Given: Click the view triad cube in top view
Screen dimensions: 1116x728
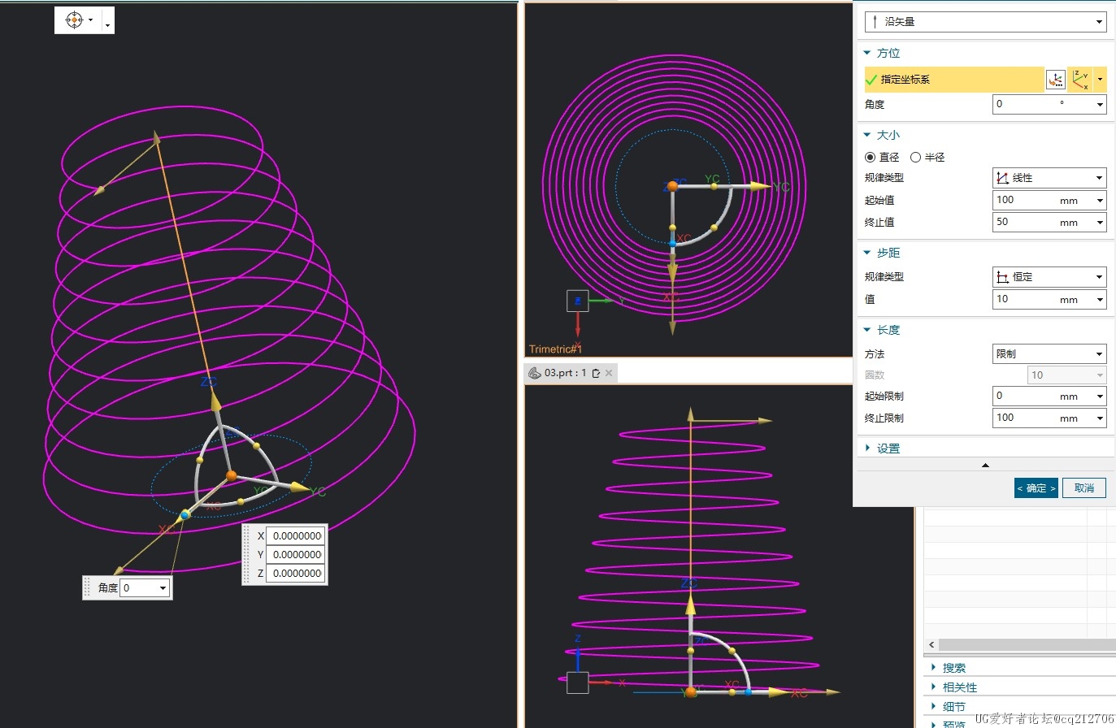Looking at the screenshot, I should click(577, 301).
